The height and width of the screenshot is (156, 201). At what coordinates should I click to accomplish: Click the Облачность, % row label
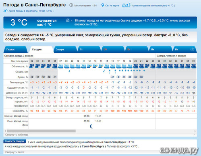coord(20,67)
